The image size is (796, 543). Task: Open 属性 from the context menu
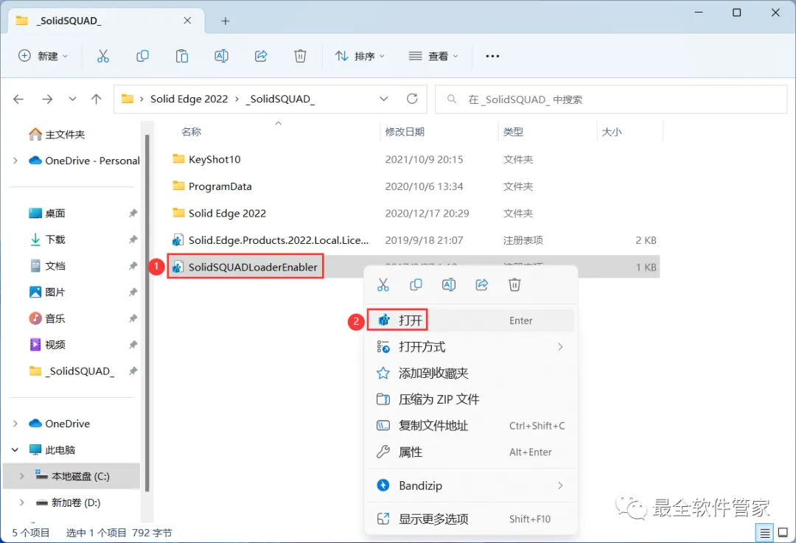pos(470,452)
